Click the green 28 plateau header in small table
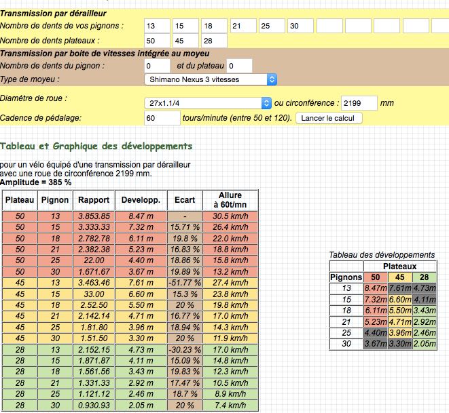This screenshot has height=413, width=449. pyautogui.click(x=425, y=277)
